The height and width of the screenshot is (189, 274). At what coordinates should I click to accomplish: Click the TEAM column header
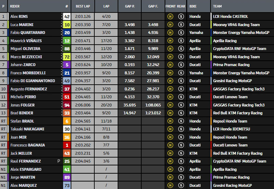[217, 6]
